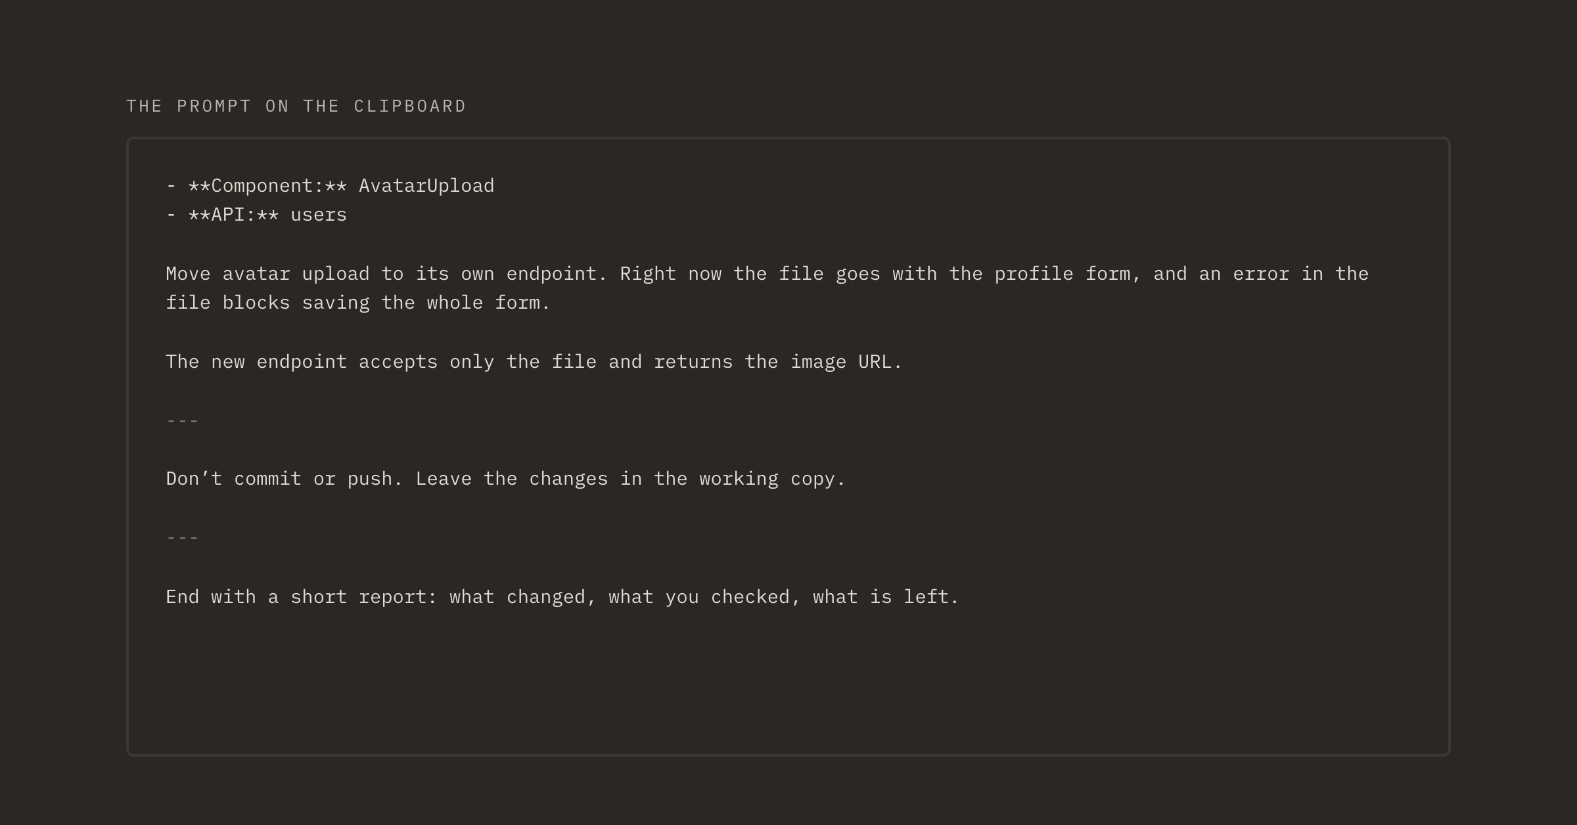Viewport: 1577px width, 825px height.
Task: Click the heading "The Prompt on the Clipboard"
Action: click(x=296, y=106)
